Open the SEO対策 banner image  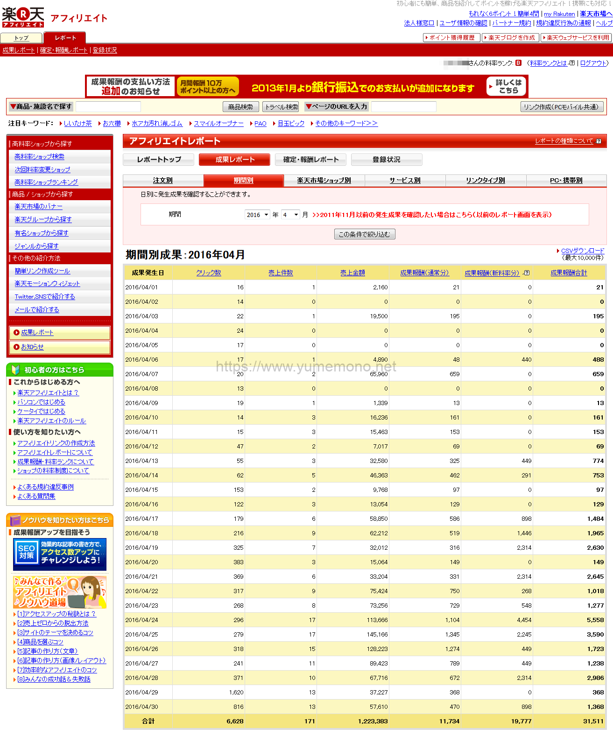[60, 554]
